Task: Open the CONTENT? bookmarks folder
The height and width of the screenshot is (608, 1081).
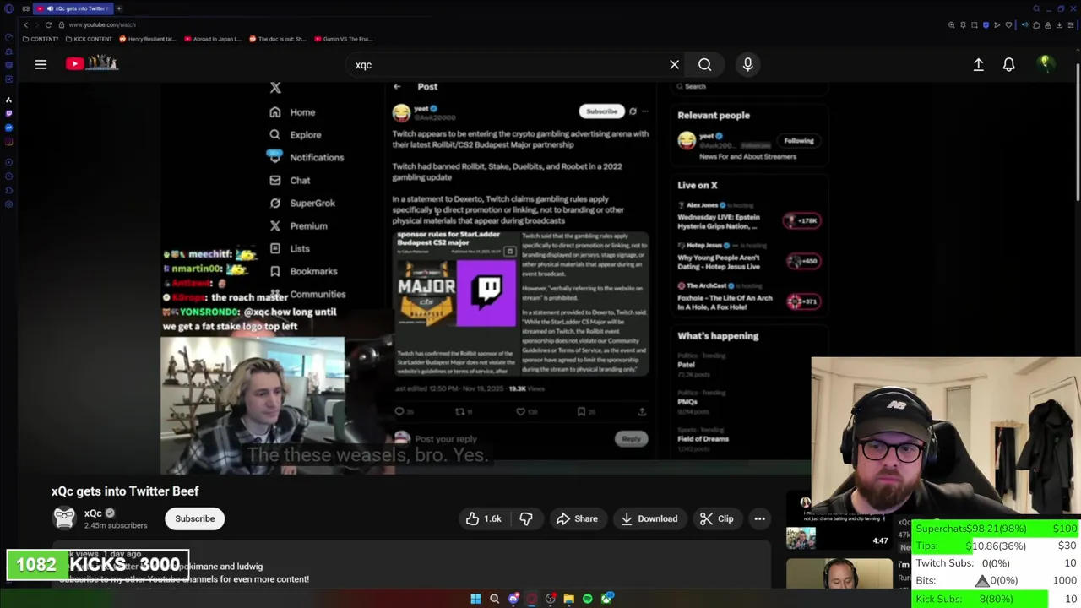Action: [41, 39]
